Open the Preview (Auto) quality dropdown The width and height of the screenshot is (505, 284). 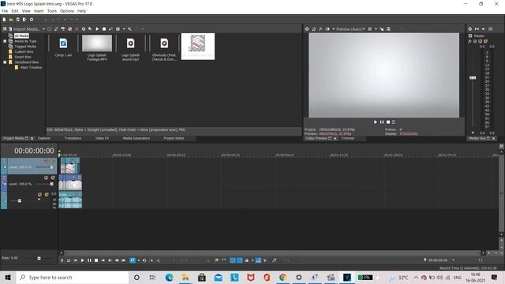350,29
